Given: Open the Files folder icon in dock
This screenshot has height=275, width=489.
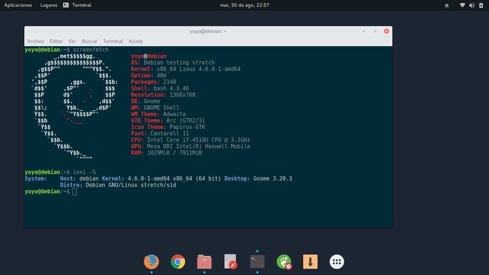Looking at the screenshot, I should pos(204,262).
